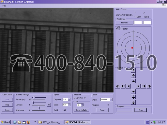Screen dimensions: 167x125
Task: Open the Zoom dropdown
Action: click(69, 105)
